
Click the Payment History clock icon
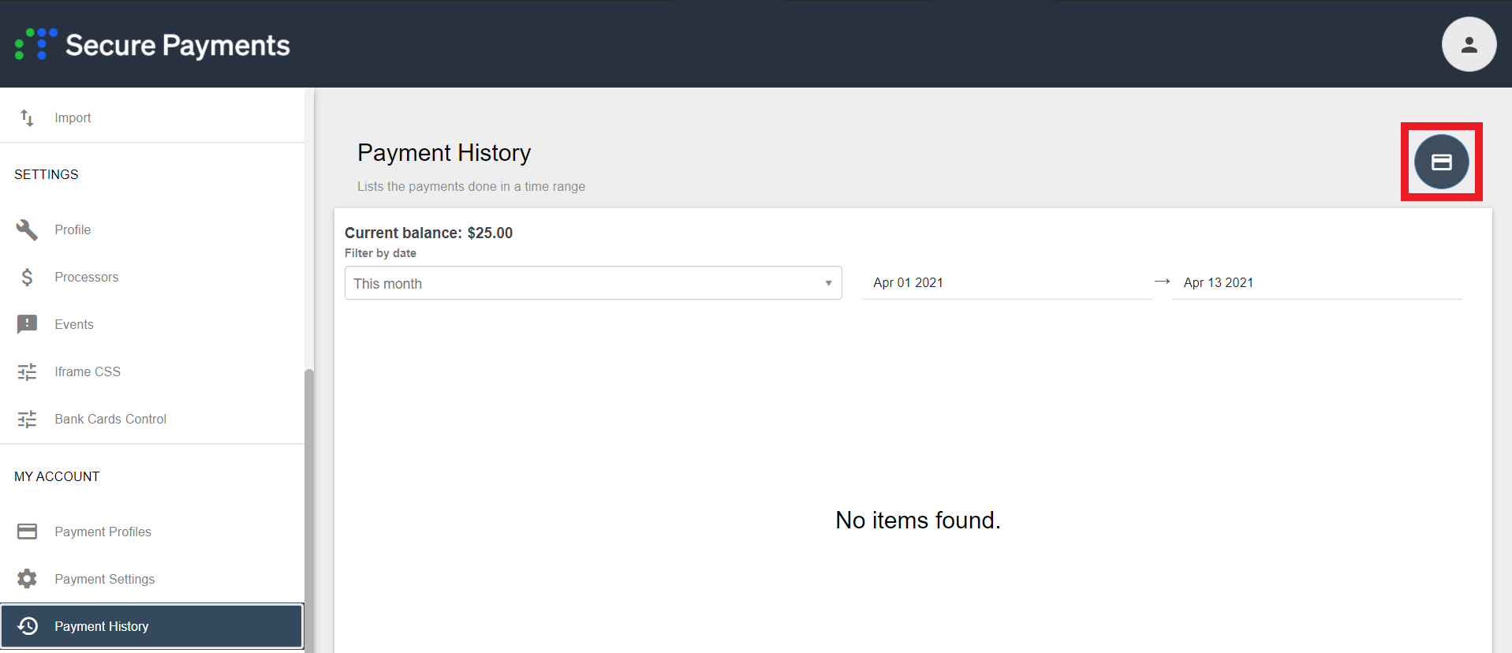[x=27, y=626]
